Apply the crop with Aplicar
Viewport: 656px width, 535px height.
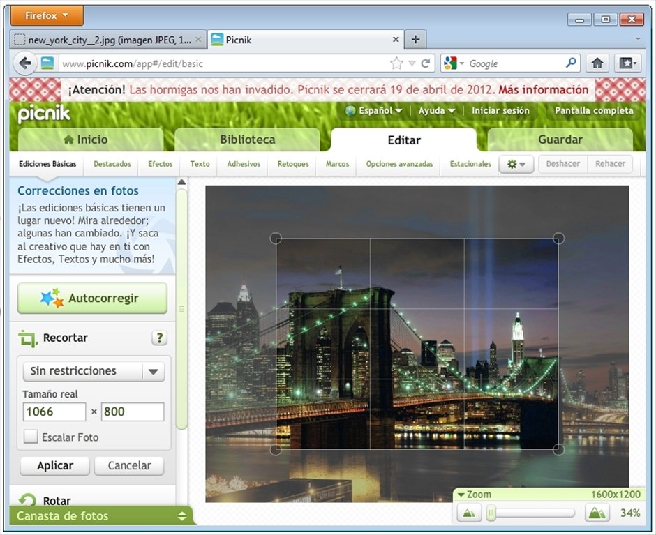tap(55, 465)
